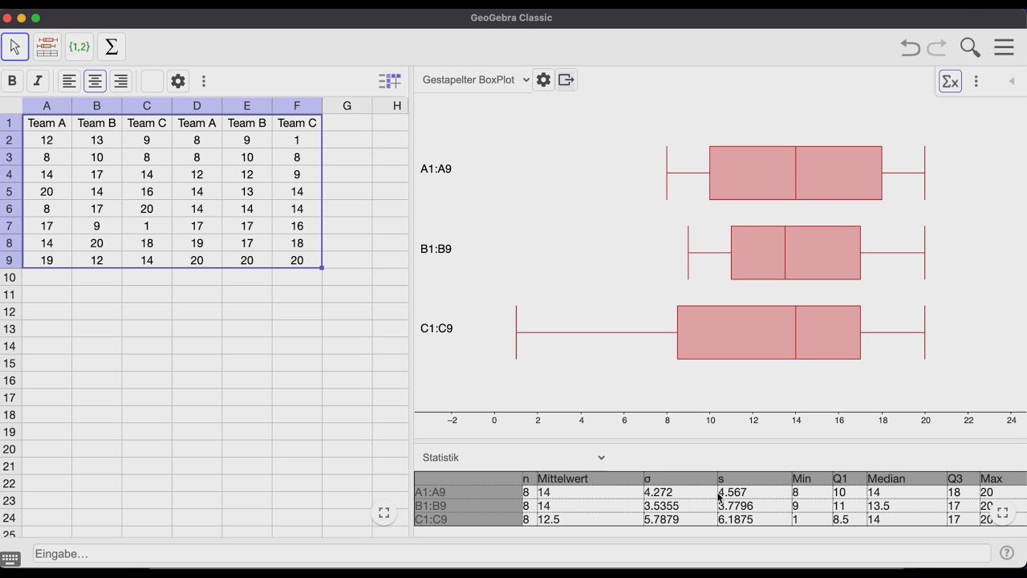
Task: Click cell C7 with value 1
Action: click(x=147, y=226)
